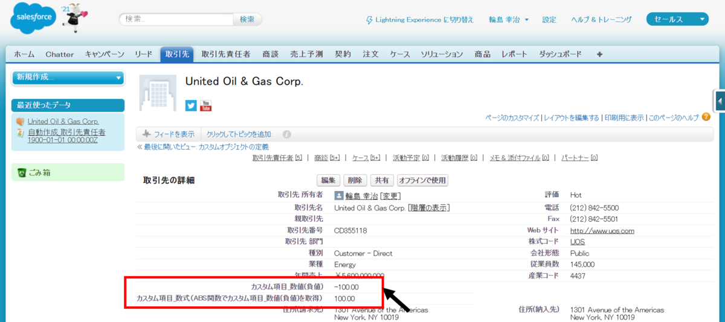Click [変更] to change owner

click(390, 196)
